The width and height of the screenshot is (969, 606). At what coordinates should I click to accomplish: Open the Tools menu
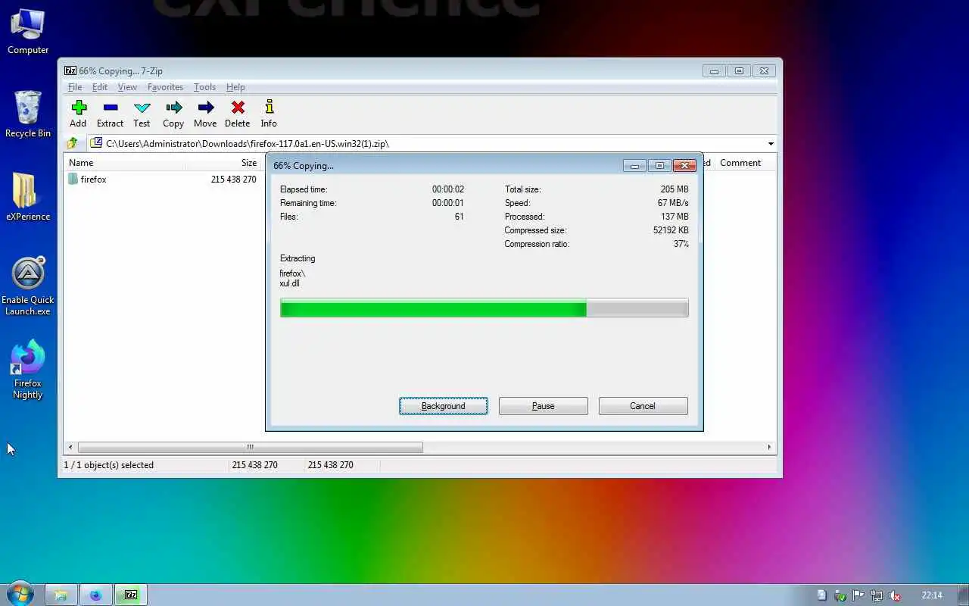(204, 87)
